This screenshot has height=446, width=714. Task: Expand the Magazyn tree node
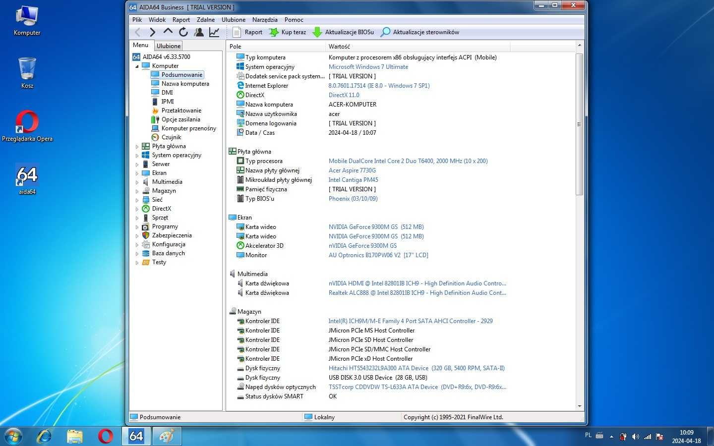click(137, 191)
